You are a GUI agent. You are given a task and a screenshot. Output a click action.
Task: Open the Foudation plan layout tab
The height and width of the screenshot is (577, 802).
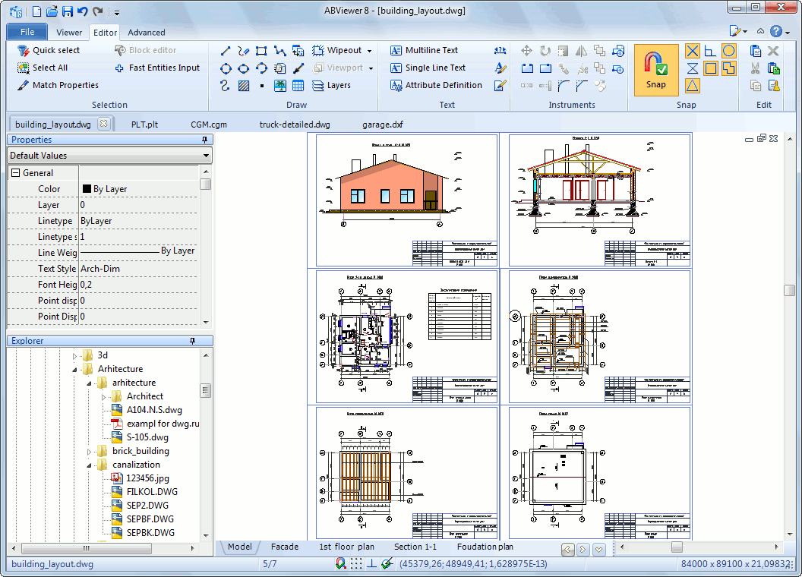484,547
